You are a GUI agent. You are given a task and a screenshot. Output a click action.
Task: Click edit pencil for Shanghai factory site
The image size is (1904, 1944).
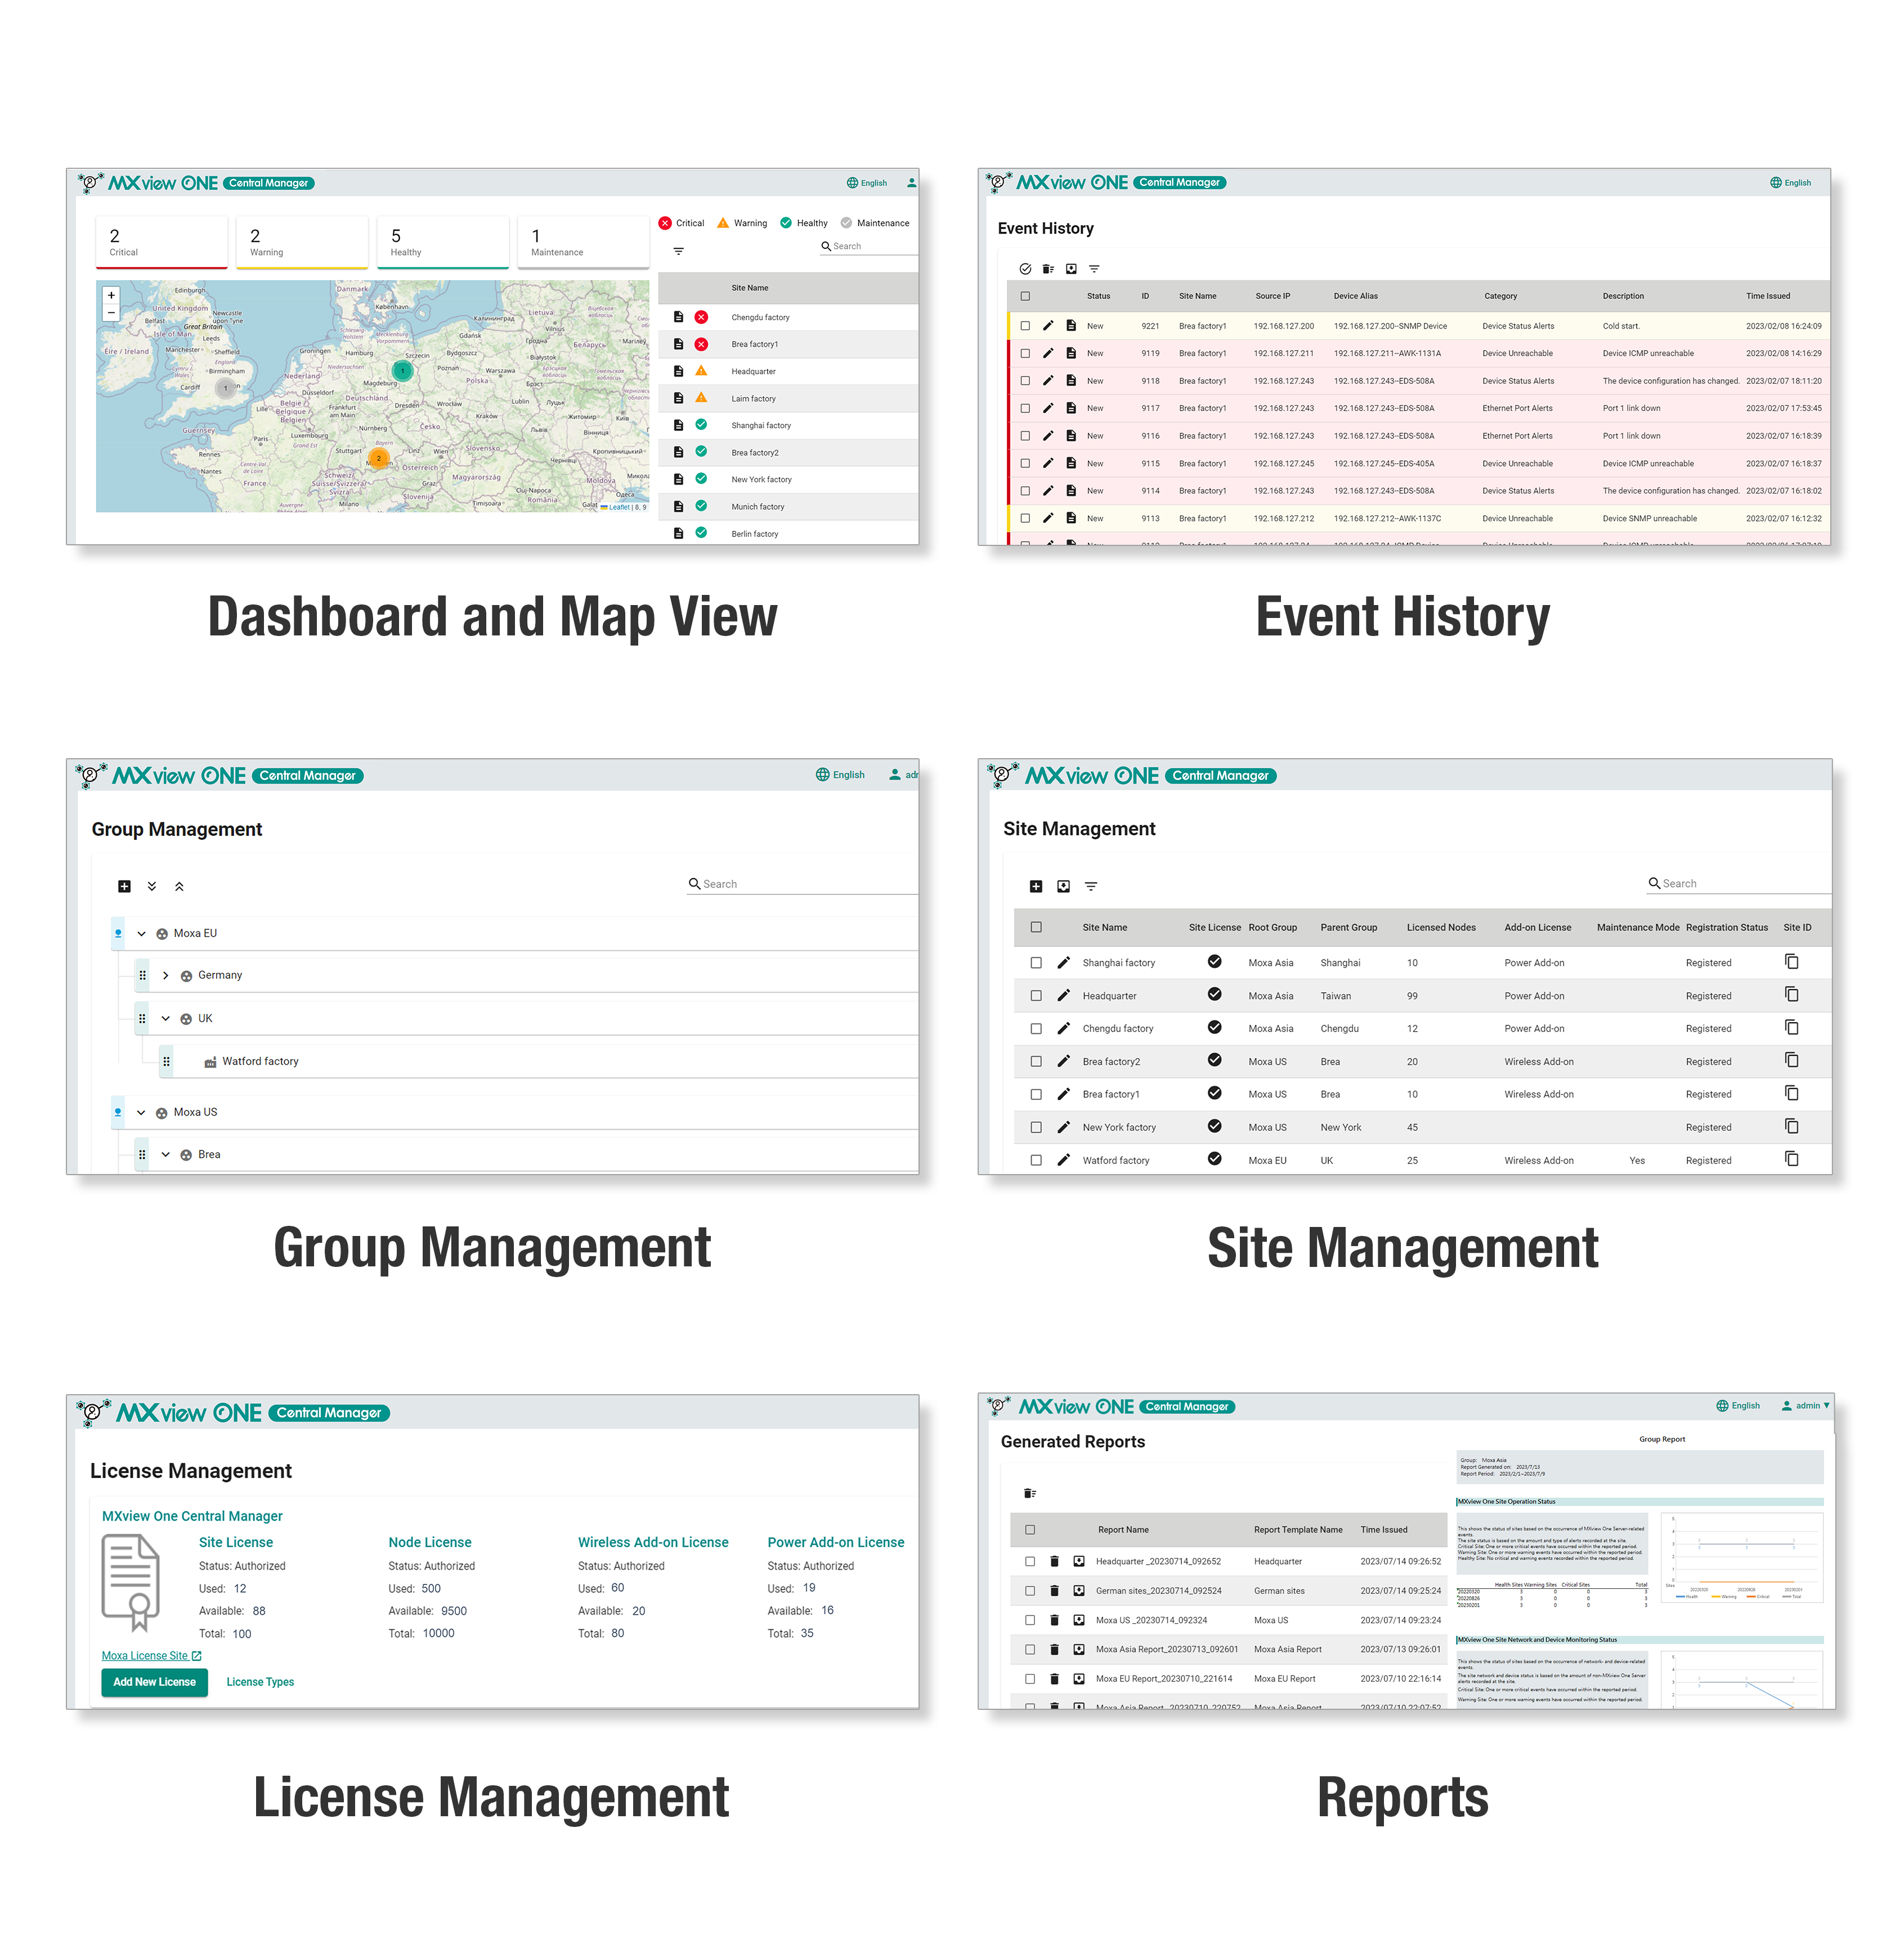point(1063,963)
